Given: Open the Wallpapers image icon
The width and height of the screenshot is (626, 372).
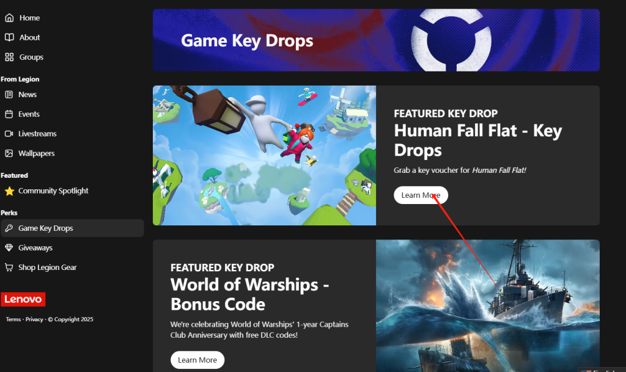Looking at the screenshot, I should click(9, 153).
